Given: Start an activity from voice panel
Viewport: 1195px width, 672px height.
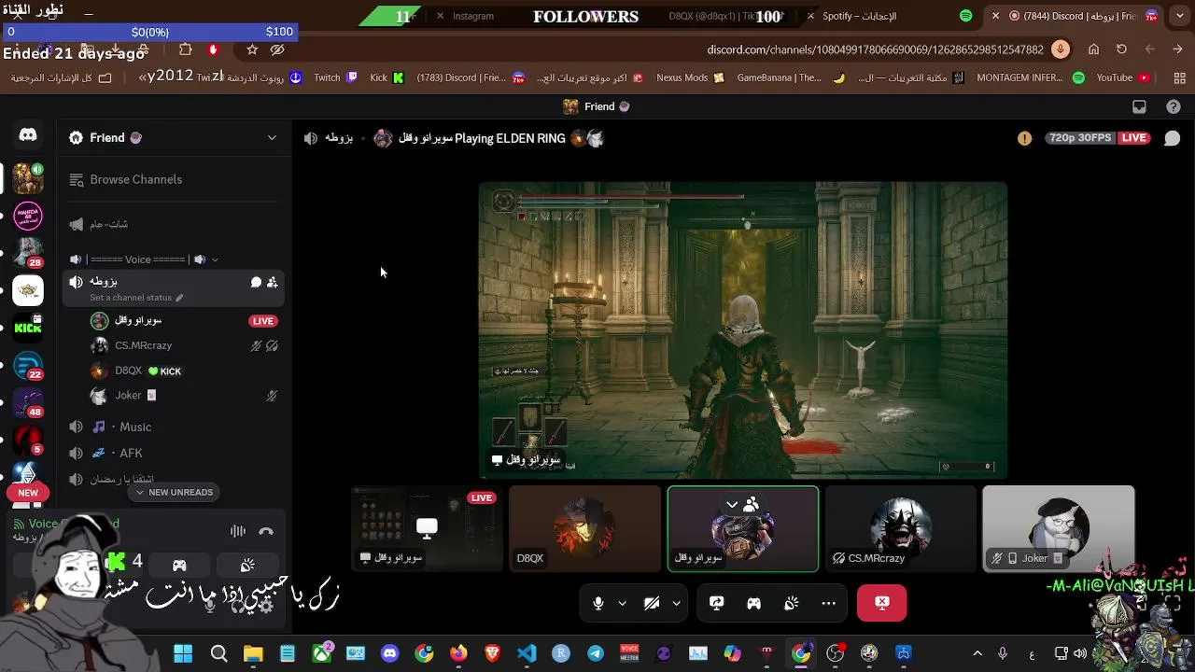Looking at the screenshot, I should (x=179, y=565).
